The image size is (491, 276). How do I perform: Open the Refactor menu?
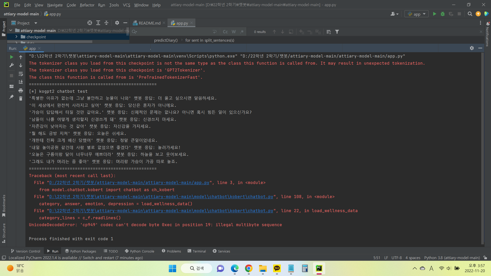(87, 5)
